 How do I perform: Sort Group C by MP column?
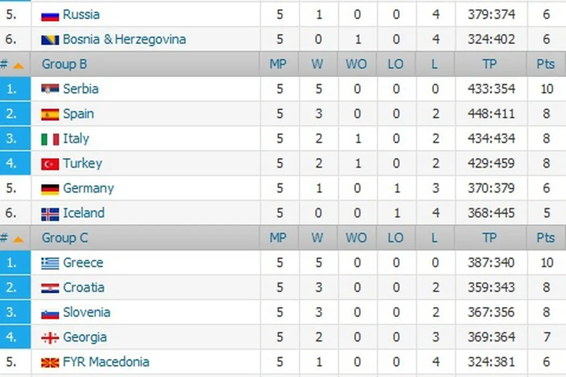tap(278, 238)
